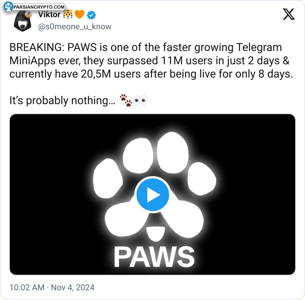The image size is (305, 300).
Task: Click the PARSIANCRYPTO.COM watermark text
Action: pyautogui.click(x=39, y=7)
